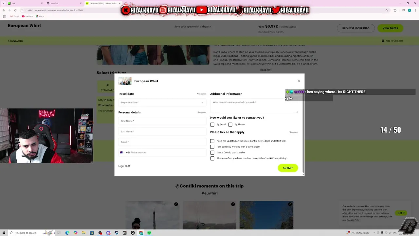This screenshot has height=236, width=419.
Task: Open the Windows Start menu
Action: pos(4,233)
